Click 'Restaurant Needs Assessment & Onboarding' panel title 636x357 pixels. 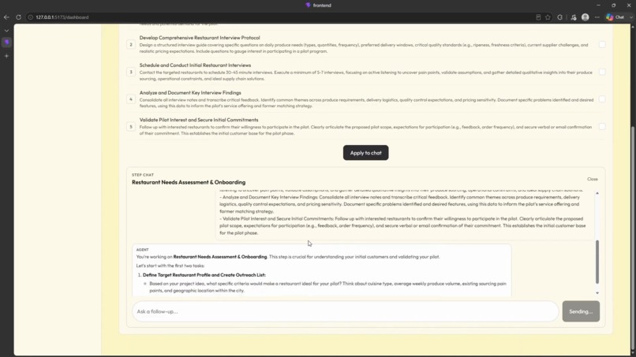(x=189, y=182)
